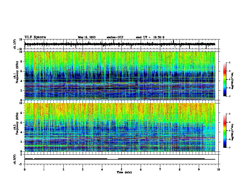Click time-axis tick label "5" at bottom
The width and height of the screenshot is (246, 190).
121,170
